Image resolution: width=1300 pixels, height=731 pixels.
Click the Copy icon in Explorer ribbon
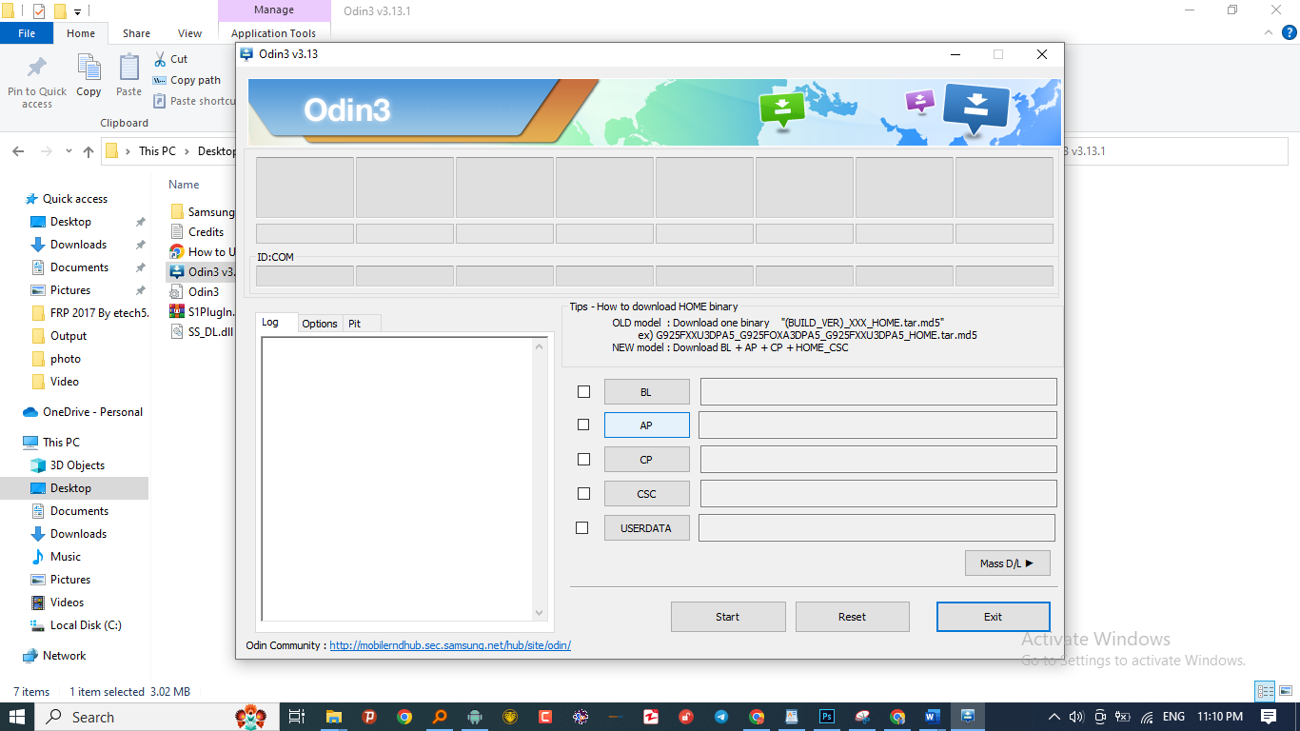(x=89, y=68)
